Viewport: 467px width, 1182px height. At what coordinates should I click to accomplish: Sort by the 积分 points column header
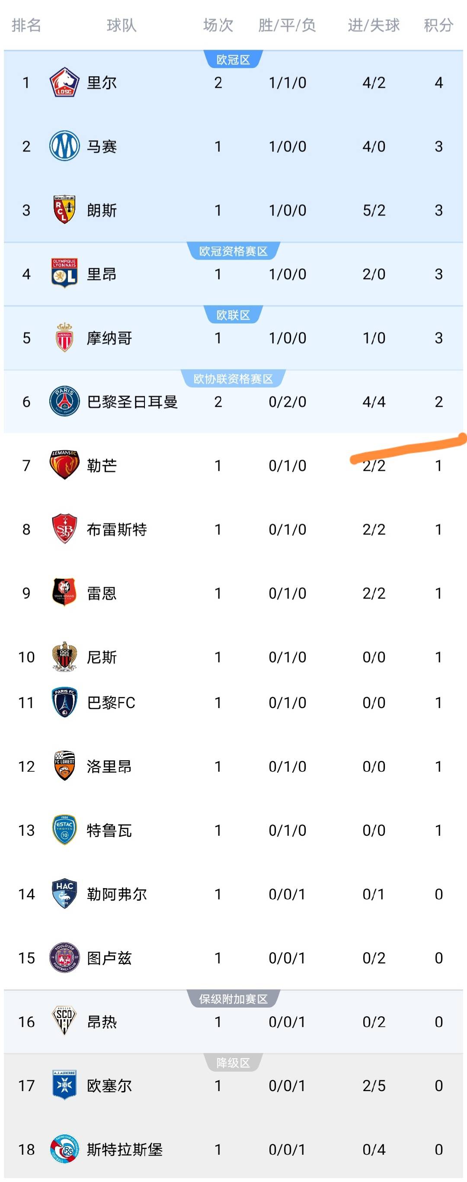coord(438,25)
